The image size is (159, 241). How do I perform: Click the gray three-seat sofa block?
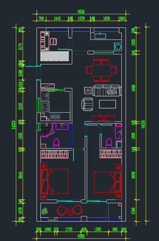[x=107, y=90]
